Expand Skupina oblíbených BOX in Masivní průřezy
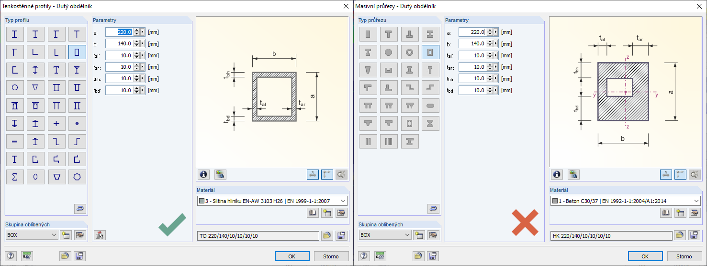This screenshot has height=266, width=707. [385, 235]
